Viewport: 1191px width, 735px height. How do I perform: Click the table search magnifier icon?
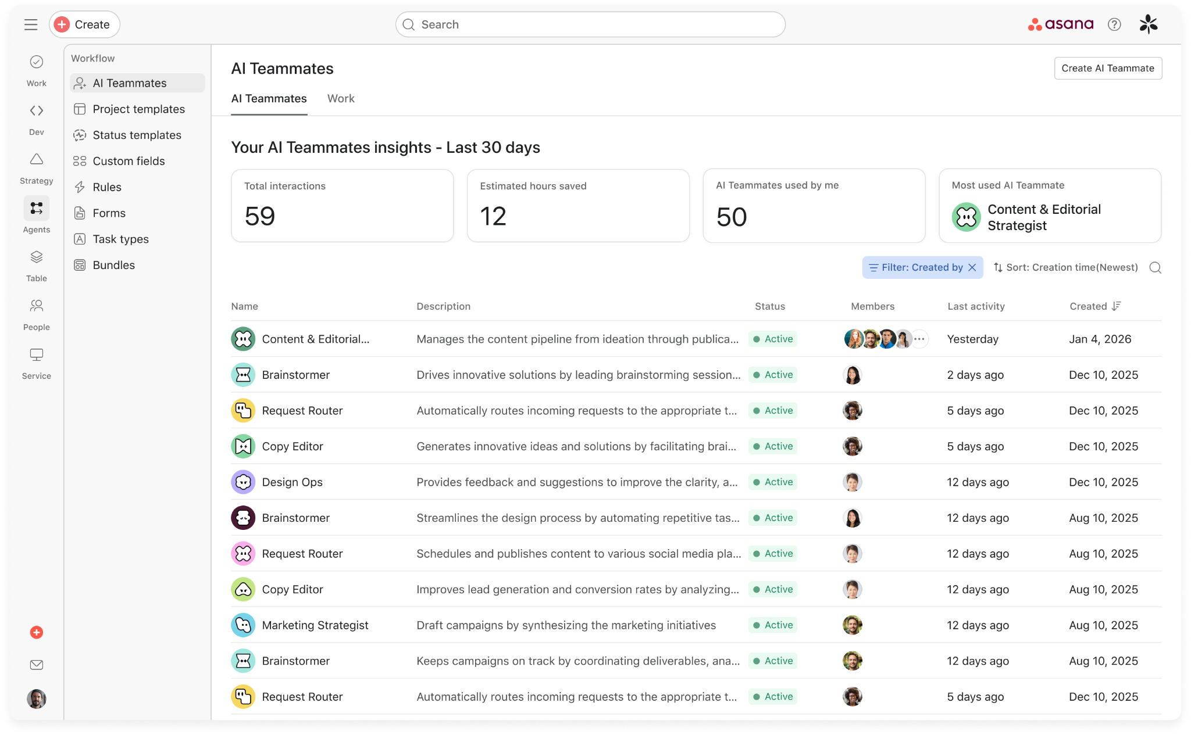[x=1155, y=267]
